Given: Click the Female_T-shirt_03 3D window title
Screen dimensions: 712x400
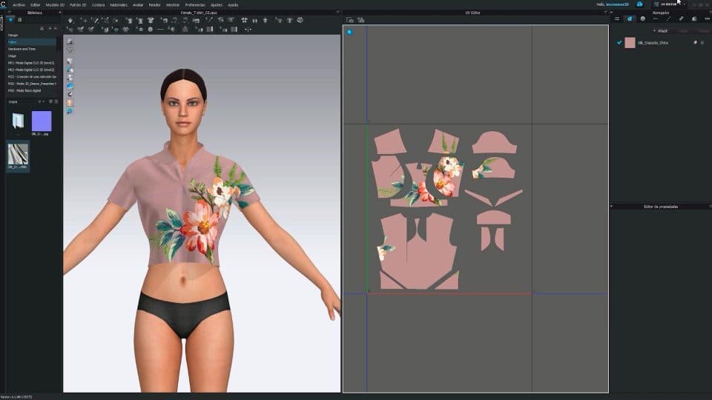Looking at the screenshot, I should (199, 13).
